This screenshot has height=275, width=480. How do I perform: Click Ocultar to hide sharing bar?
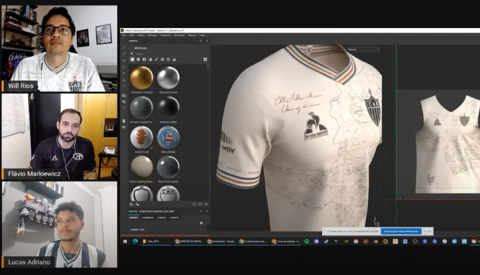(x=427, y=231)
